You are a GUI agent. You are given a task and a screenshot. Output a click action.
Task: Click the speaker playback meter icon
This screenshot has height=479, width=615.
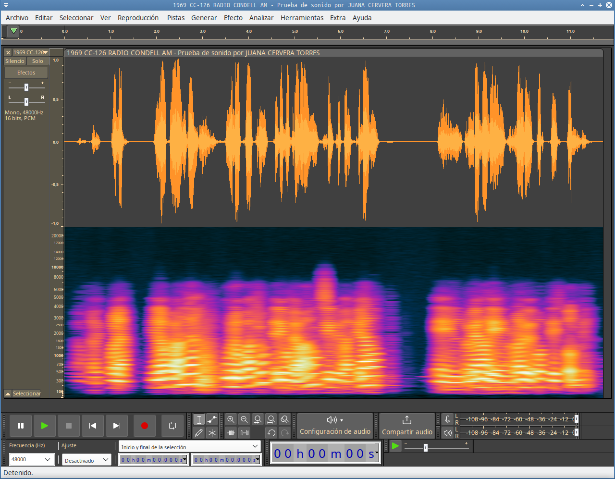click(x=448, y=432)
